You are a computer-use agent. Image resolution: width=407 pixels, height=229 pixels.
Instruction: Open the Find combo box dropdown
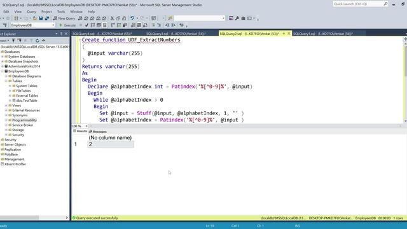click(223, 18)
